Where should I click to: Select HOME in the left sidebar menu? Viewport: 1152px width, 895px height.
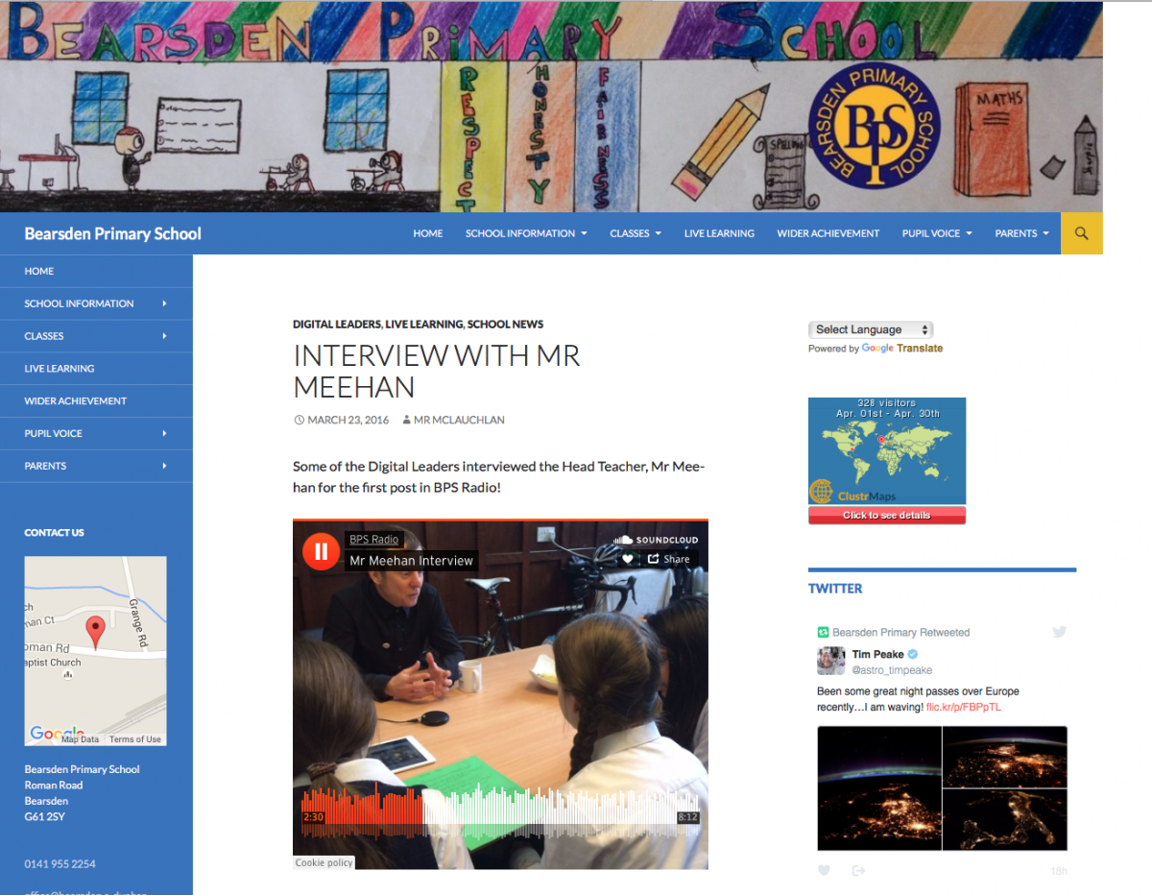(38, 270)
